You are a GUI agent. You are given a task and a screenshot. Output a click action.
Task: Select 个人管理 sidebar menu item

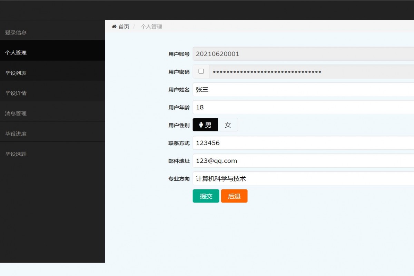[x=16, y=53]
